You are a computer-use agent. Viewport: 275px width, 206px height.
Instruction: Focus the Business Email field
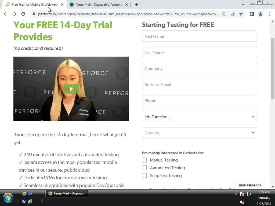(x=200, y=84)
